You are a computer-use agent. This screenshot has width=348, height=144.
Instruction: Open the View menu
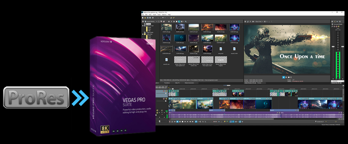[150, 15]
